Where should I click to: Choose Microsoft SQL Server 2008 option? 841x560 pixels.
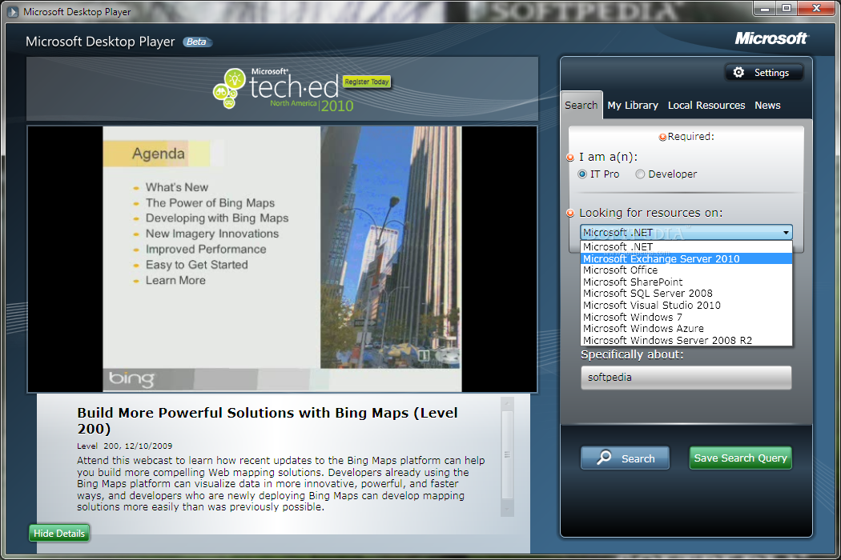point(686,294)
